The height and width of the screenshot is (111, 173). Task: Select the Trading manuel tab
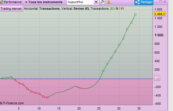tap(11, 9)
